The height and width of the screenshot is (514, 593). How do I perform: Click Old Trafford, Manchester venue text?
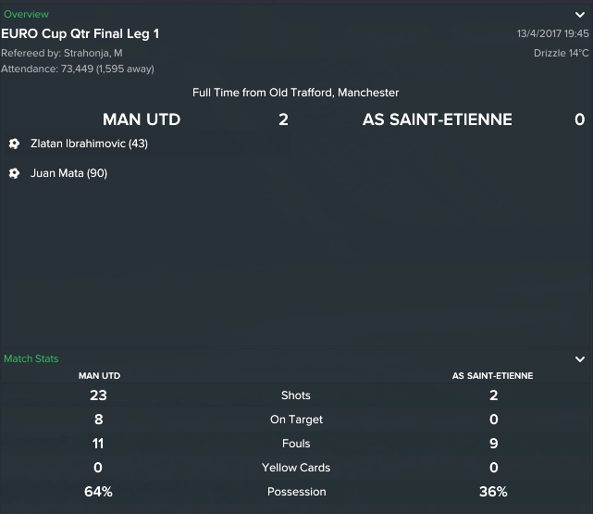tap(334, 93)
